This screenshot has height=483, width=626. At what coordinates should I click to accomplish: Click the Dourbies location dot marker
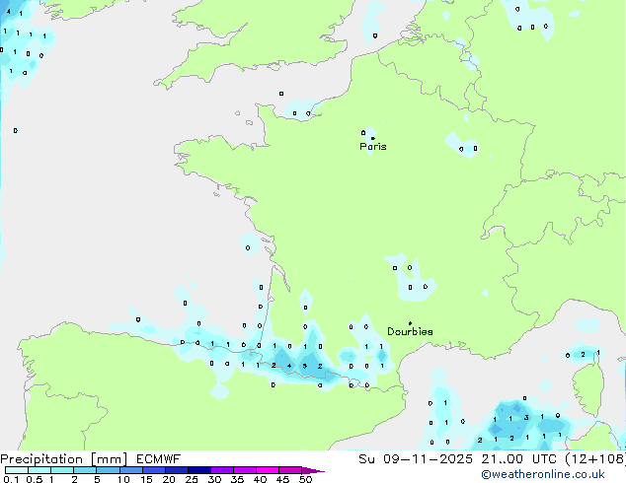pos(410,323)
